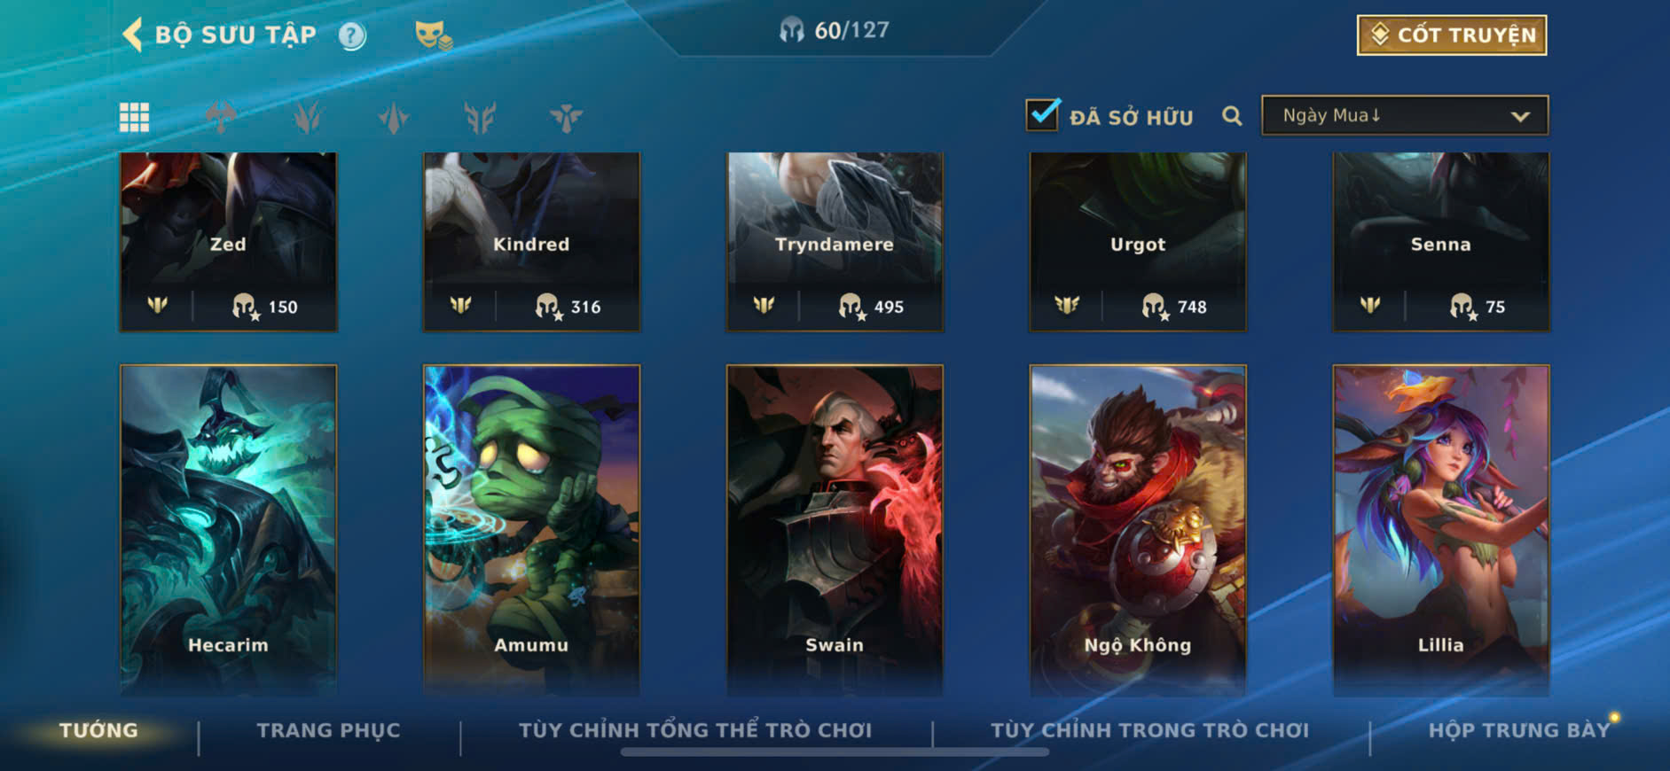Switch to the Trang Phục tab
This screenshot has height=771, width=1670.
click(x=328, y=730)
